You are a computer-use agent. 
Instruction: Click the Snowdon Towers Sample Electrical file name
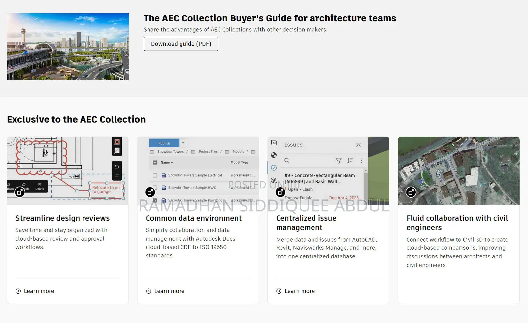click(195, 175)
